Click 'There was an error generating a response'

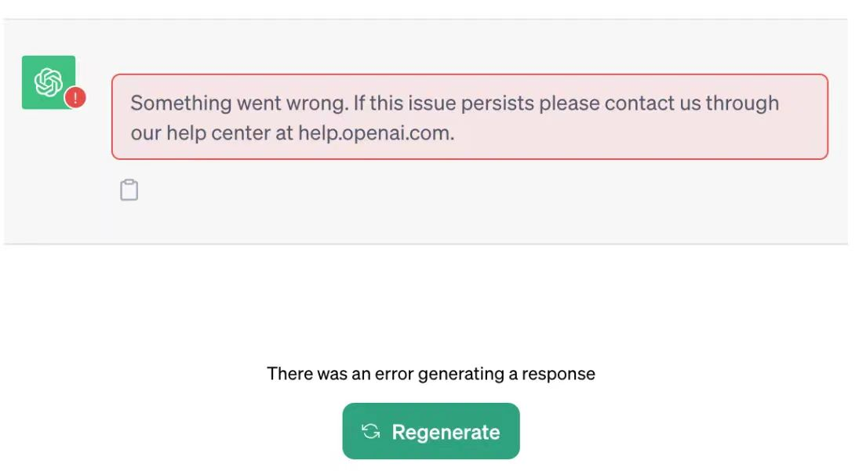click(431, 374)
